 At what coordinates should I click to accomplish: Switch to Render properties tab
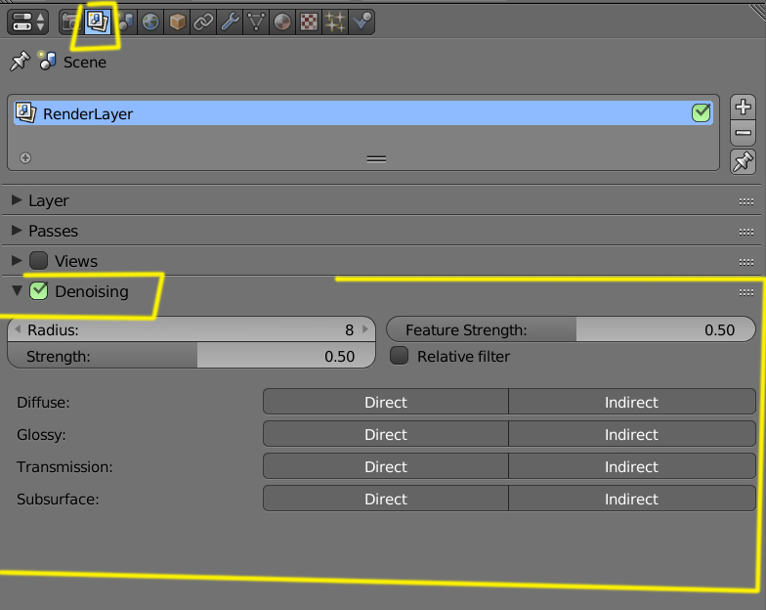(x=71, y=22)
